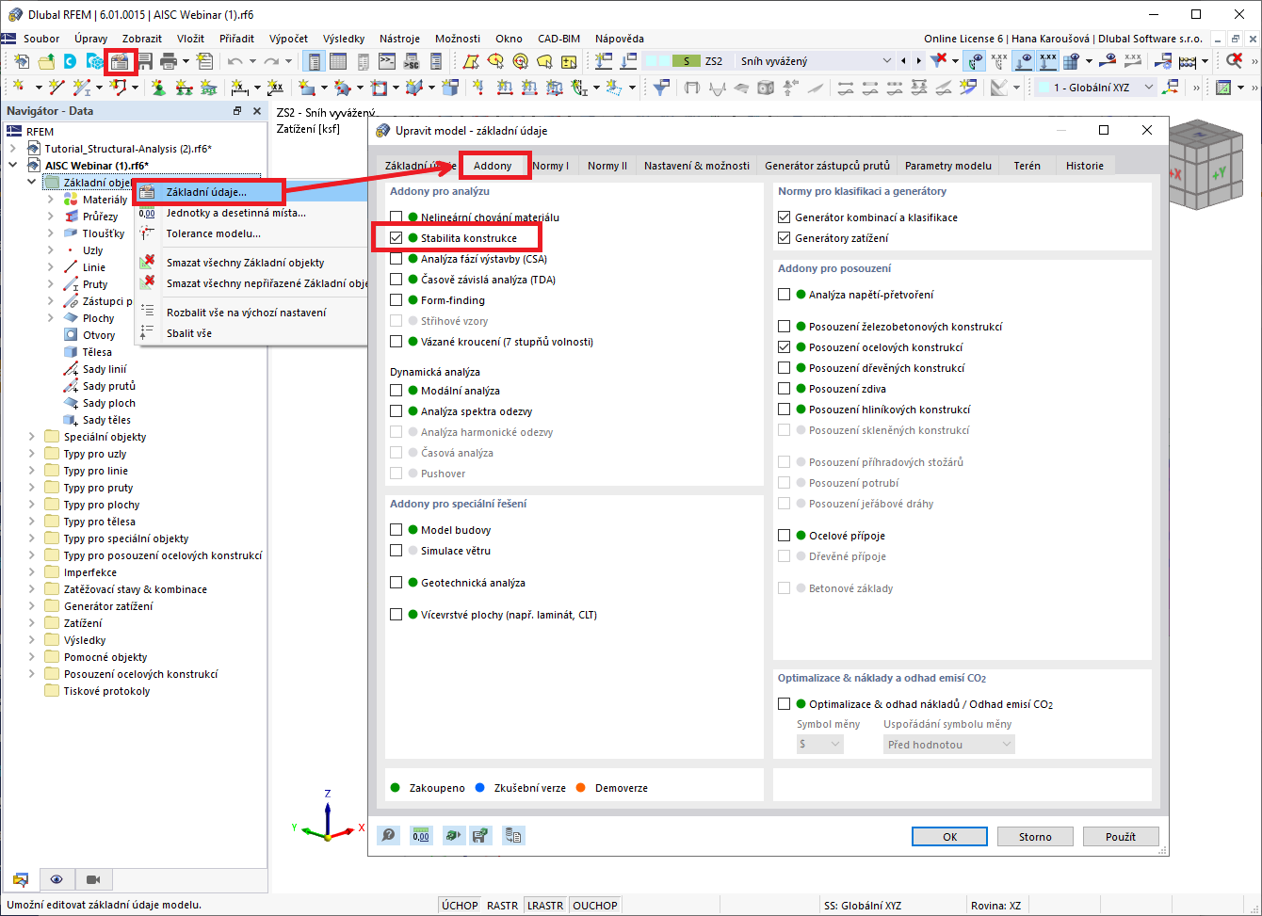Click the OK button in the dialog
Viewport: 1262px width, 916px height.
948,836
